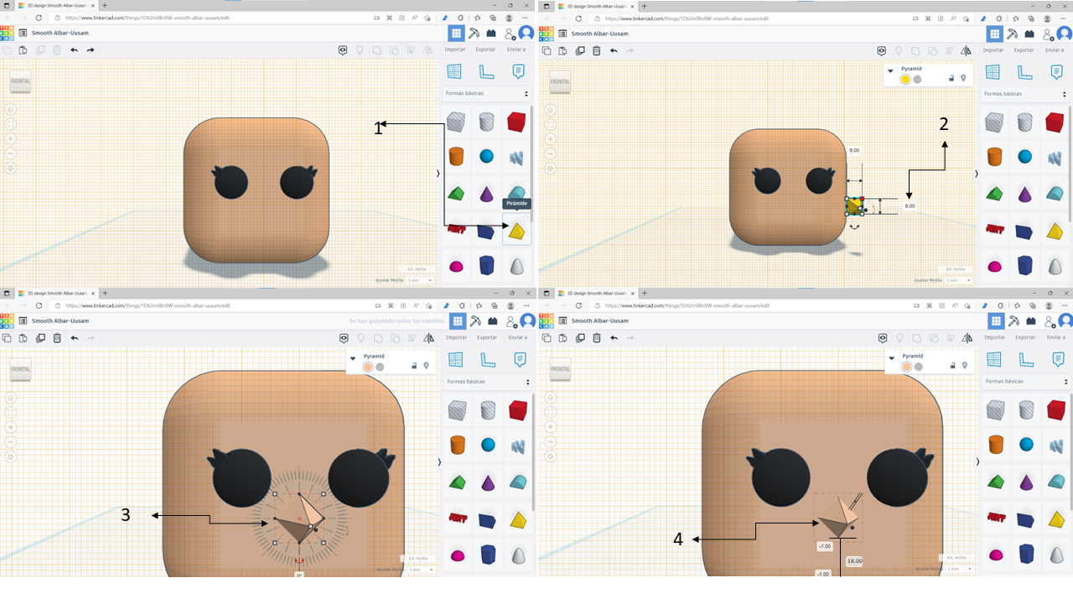Open orange Solid color swatch, bottom-left inspector
This screenshot has width=1073, height=604.
tap(368, 367)
